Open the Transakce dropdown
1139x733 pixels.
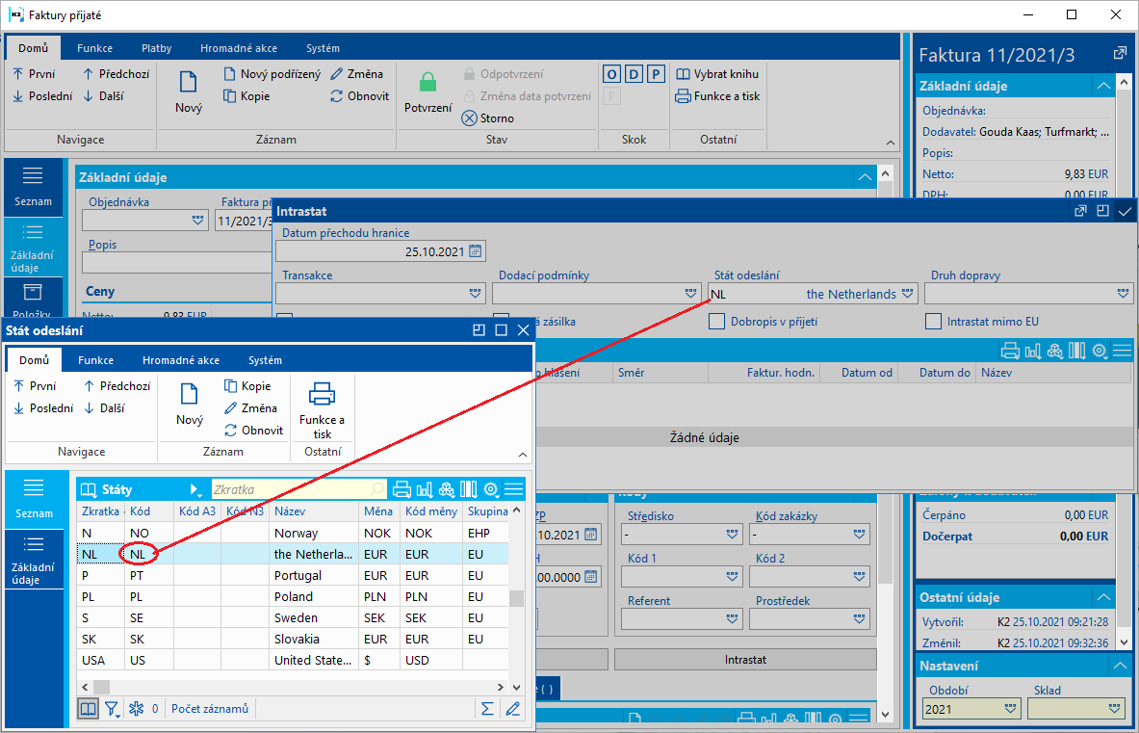tap(475, 294)
